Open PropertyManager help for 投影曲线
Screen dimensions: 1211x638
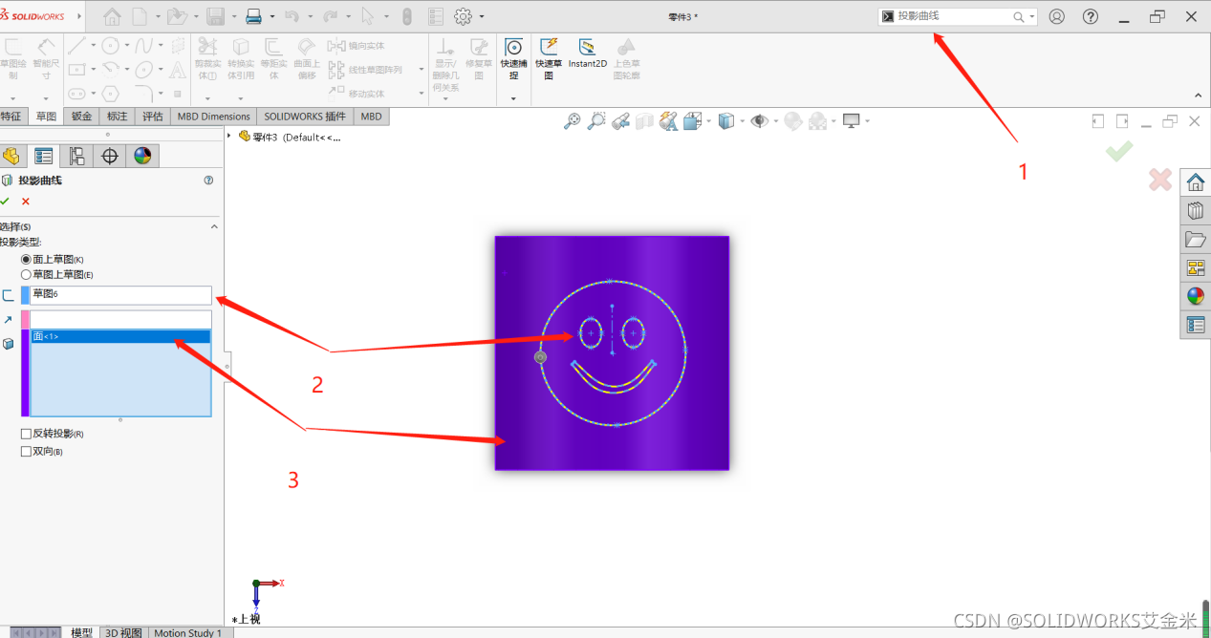coord(208,180)
